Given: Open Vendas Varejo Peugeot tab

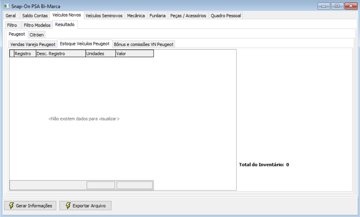Looking at the screenshot, I should (33, 44).
